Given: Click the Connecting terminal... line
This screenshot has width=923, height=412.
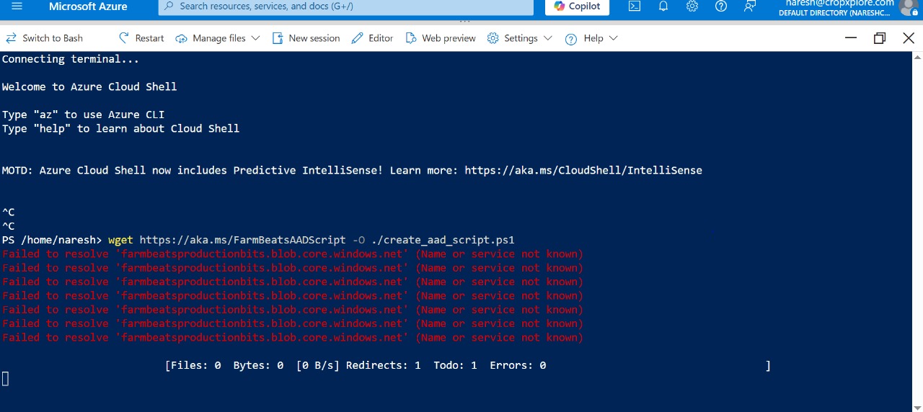Looking at the screenshot, I should [71, 59].
